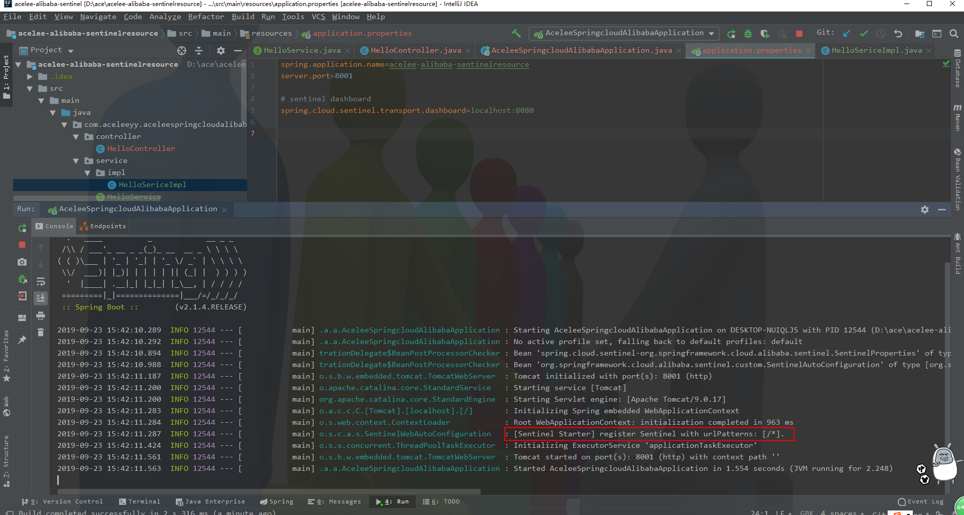Jump up the stack trace in the console
The height and width of the screenshot is (515, 964).
41,247
